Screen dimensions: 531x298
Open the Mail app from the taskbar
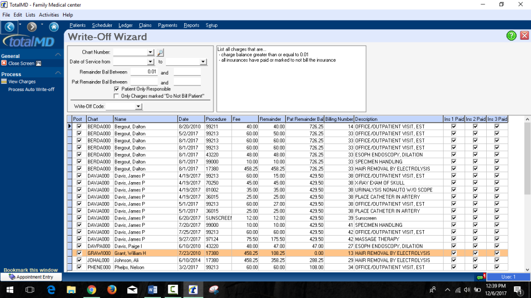132,290
